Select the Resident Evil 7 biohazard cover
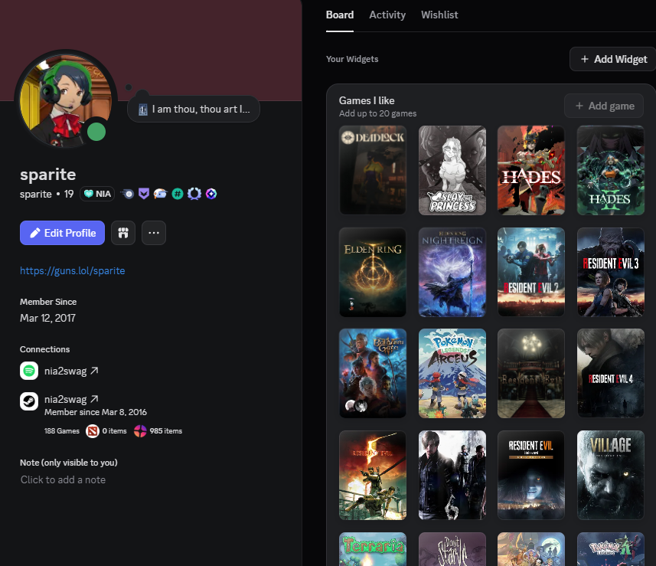The image size is (656, 566). tap(531, 475)
